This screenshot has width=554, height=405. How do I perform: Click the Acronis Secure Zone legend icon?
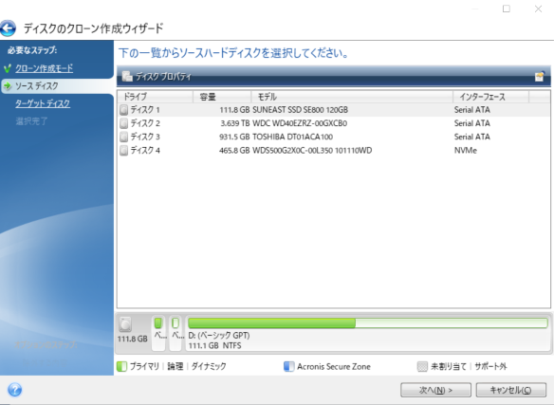pyautogui.click(x=289, y=366)
